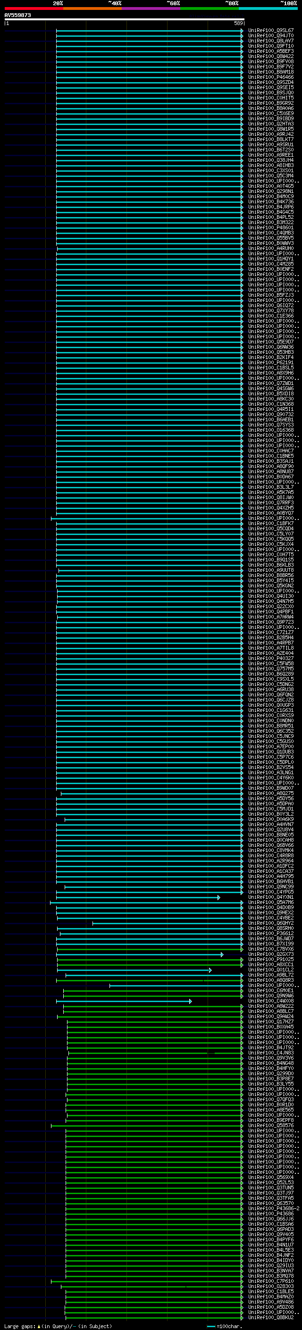
Task: Click the UniRef100_Q8BKU2 label
Action: 271,1318
